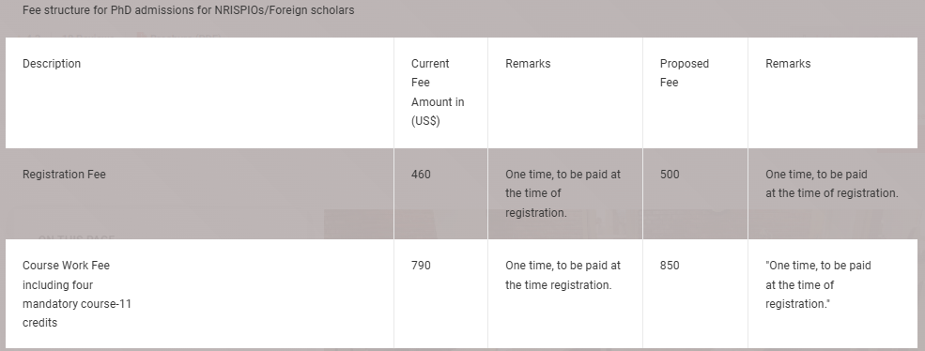This screenshot has height=351, width=925.
Task: Select the last Remarks column header
Action: [x=788, y=64]
